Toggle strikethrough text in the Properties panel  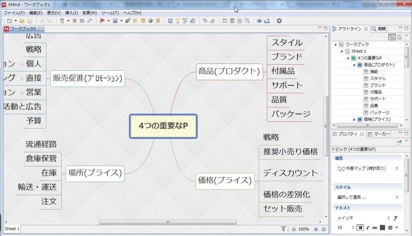(375, 228)
